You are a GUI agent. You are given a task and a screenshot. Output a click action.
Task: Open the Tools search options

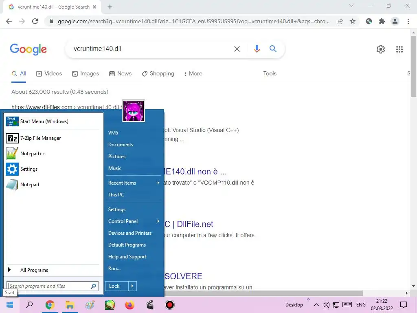click(x=270, y=74)
